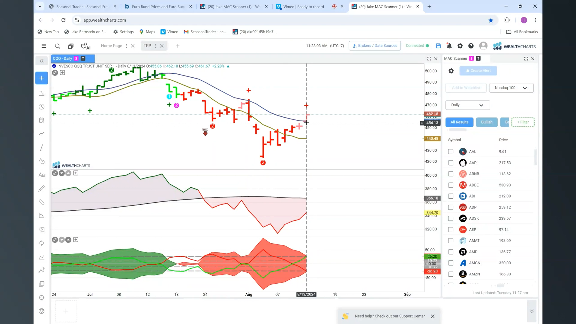Viewport: 576px width, 324px height.
Task: Open the hamburger main menu
Action: [44, 46]
